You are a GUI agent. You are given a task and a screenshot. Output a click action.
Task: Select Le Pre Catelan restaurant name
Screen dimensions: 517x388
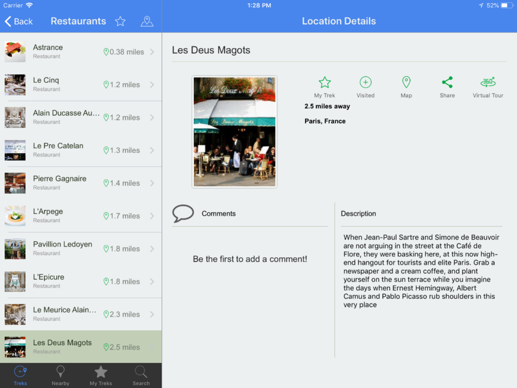coord(58,146)
